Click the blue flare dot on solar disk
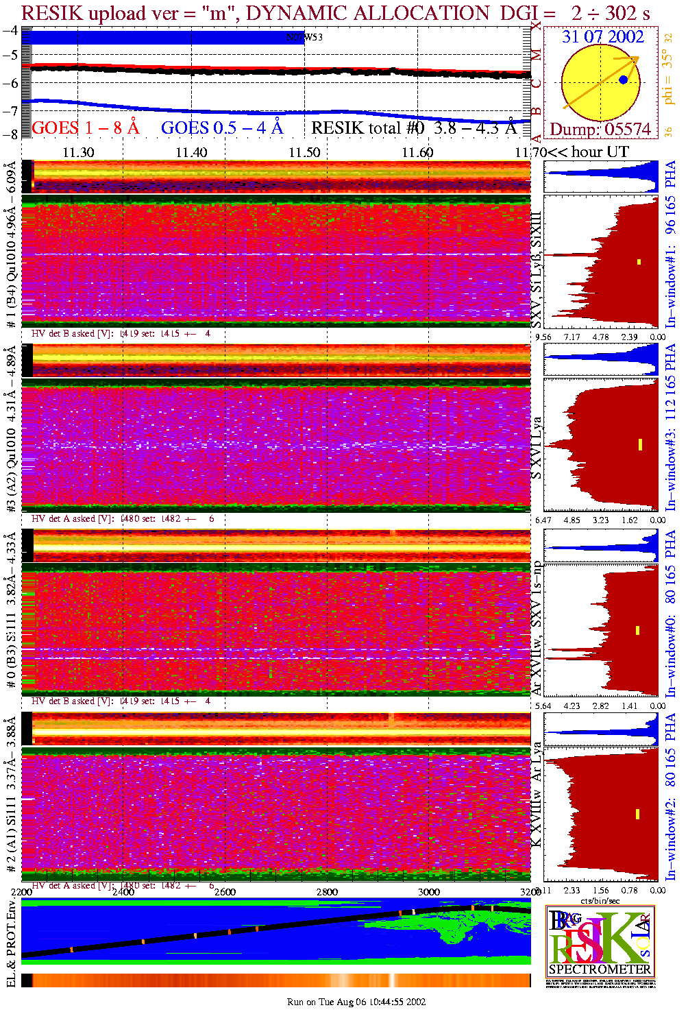The height and width of the screenshot is (1012, 688). 623,80
